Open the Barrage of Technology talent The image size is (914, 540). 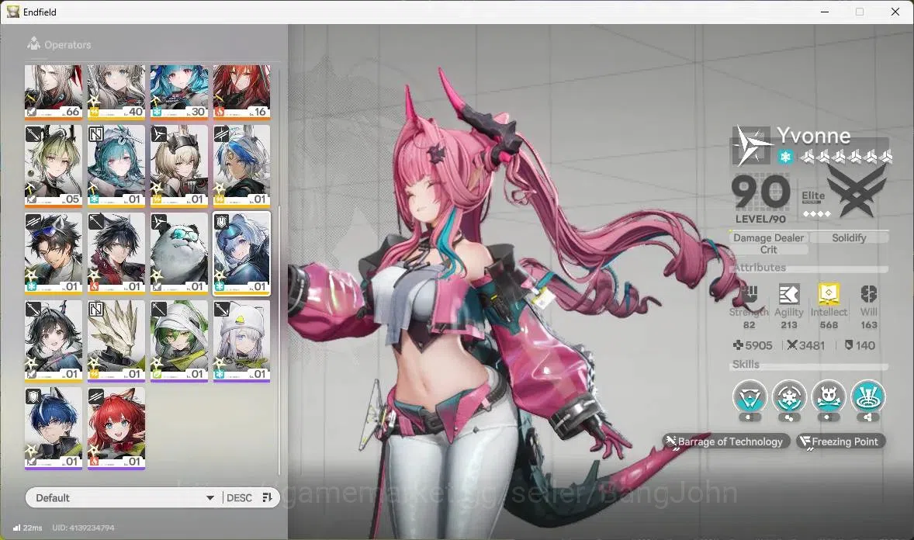725,441
